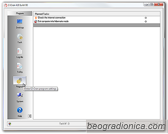This screenshot has height=134, width=168.
Task: Click the pause icon beside Check the internet connection
Action: 36,18
